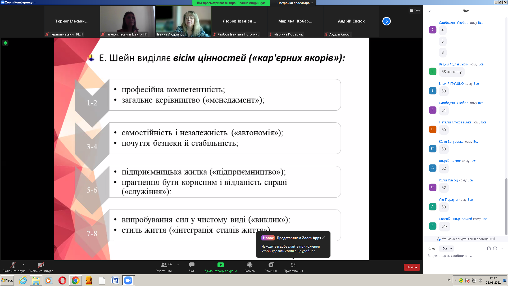The width and height of the screenshot is (508, 286).
Task: Open Google Chrome in taskbar
Action: click(x=76, y=280)
